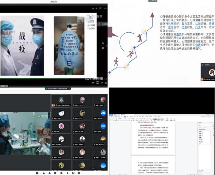This screenshot has width=215, height=175.
Task: Select the 标题 1 style in styles panel
Action: point(201,131)
